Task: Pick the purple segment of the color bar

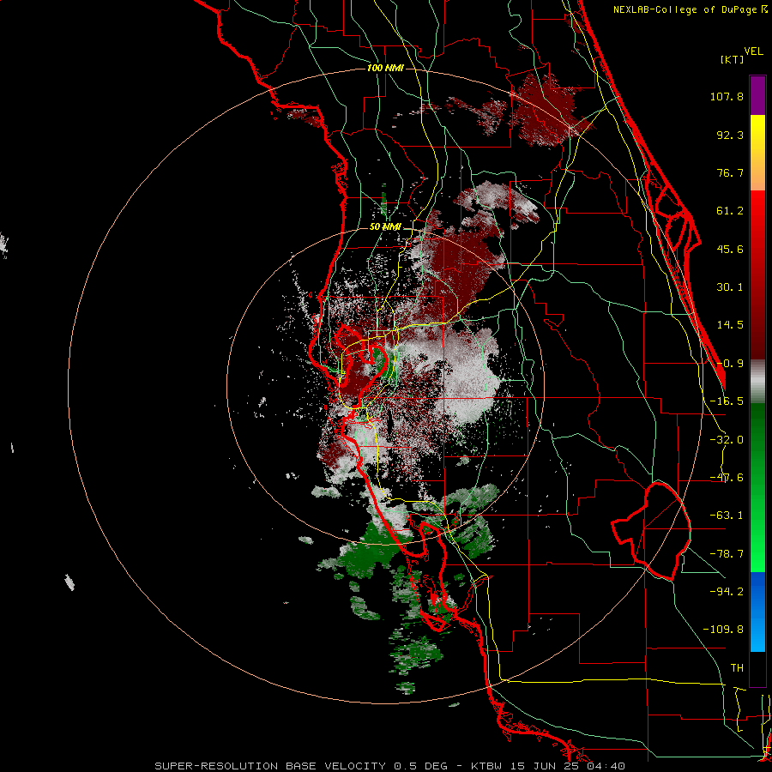Action: click(x=757, y=95)
